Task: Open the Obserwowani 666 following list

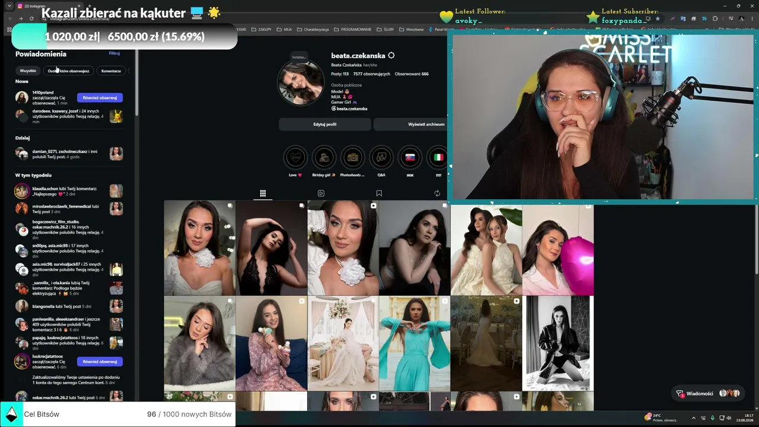Action: coord(412,74)
